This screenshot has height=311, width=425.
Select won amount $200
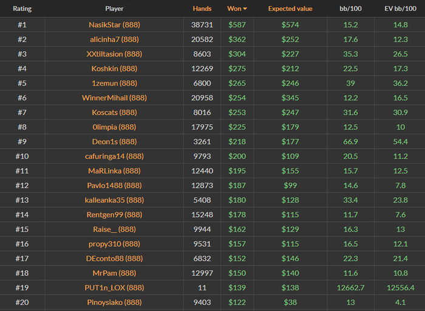coord(237,156)
